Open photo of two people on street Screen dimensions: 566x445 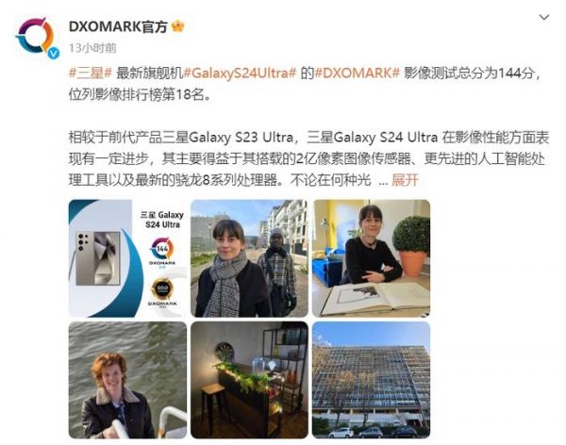(x=249, y=258)
